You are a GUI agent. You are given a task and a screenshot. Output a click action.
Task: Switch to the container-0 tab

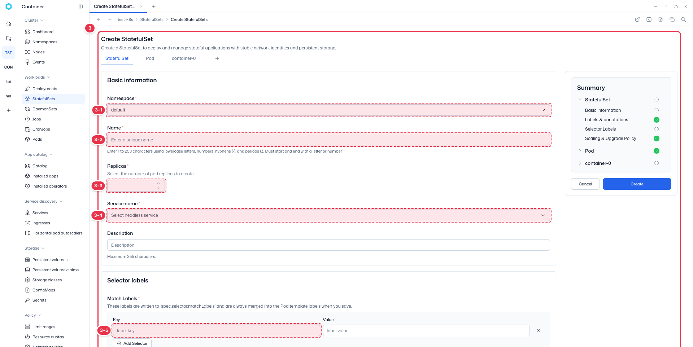point(184,58)
